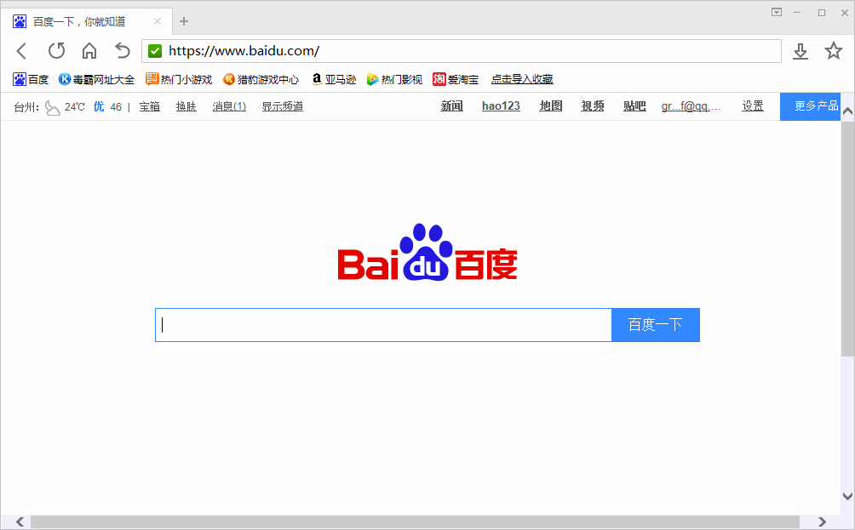Focus the Baidu search input box
This screenshot has width=855, height=530.
click(x=383, y=325)
